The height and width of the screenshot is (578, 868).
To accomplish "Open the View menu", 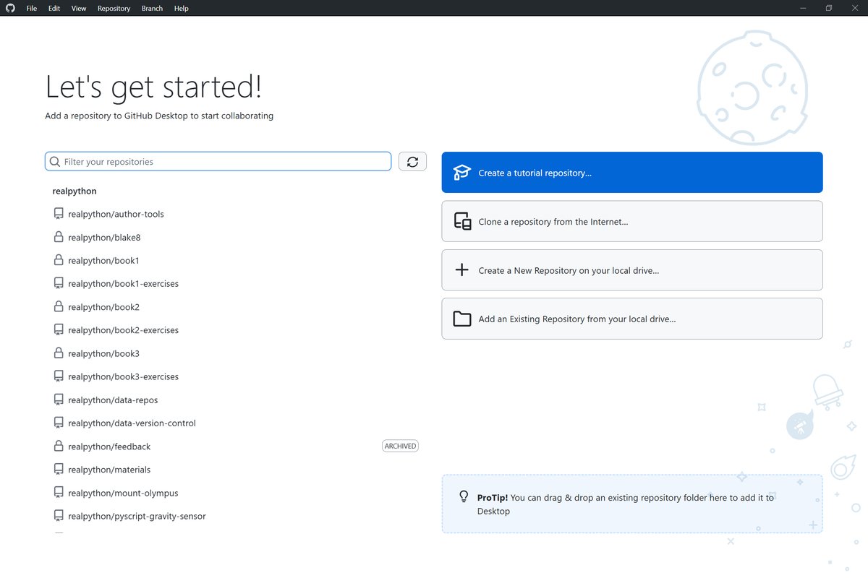I will [x=79, y=8].
